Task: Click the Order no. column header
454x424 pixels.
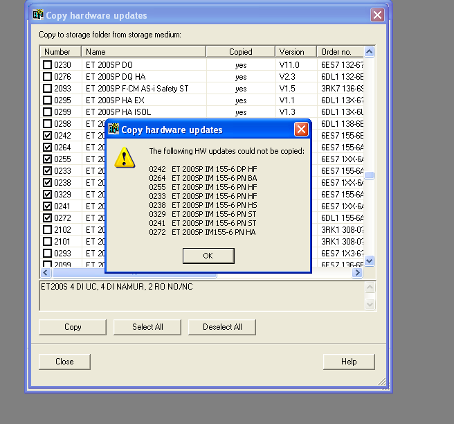Action: tap(340, 51)
